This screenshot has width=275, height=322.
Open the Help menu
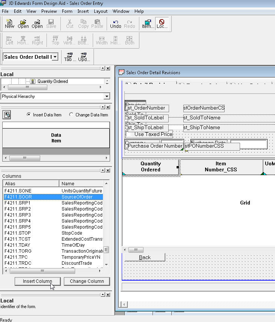139,11
